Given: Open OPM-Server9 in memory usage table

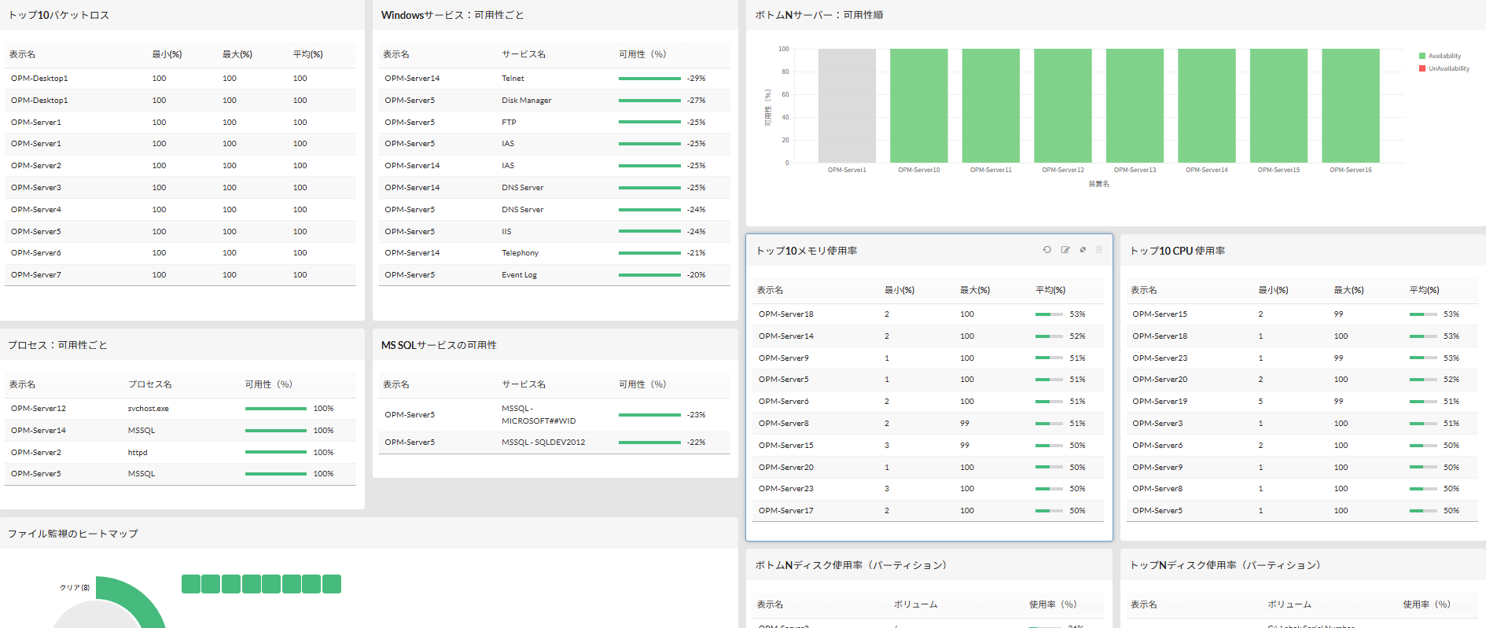Looking at the screenshot, I should point(784,358).
